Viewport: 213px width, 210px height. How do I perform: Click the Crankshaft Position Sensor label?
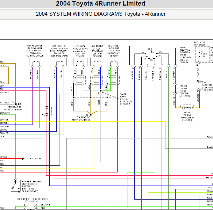[x=80, y=51]
